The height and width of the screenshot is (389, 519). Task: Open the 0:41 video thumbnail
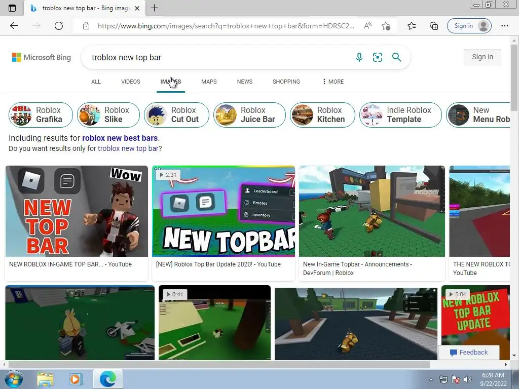click(215, 323)
